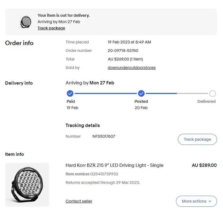Click the Paid step checkmark icon

click(x=70, y=93)
